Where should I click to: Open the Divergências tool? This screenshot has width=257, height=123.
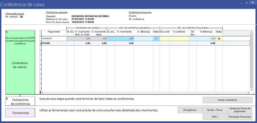click(190, 110)
